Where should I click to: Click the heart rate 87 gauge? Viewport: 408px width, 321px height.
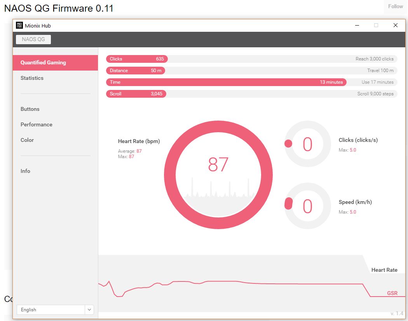click(x=218, y=175)
